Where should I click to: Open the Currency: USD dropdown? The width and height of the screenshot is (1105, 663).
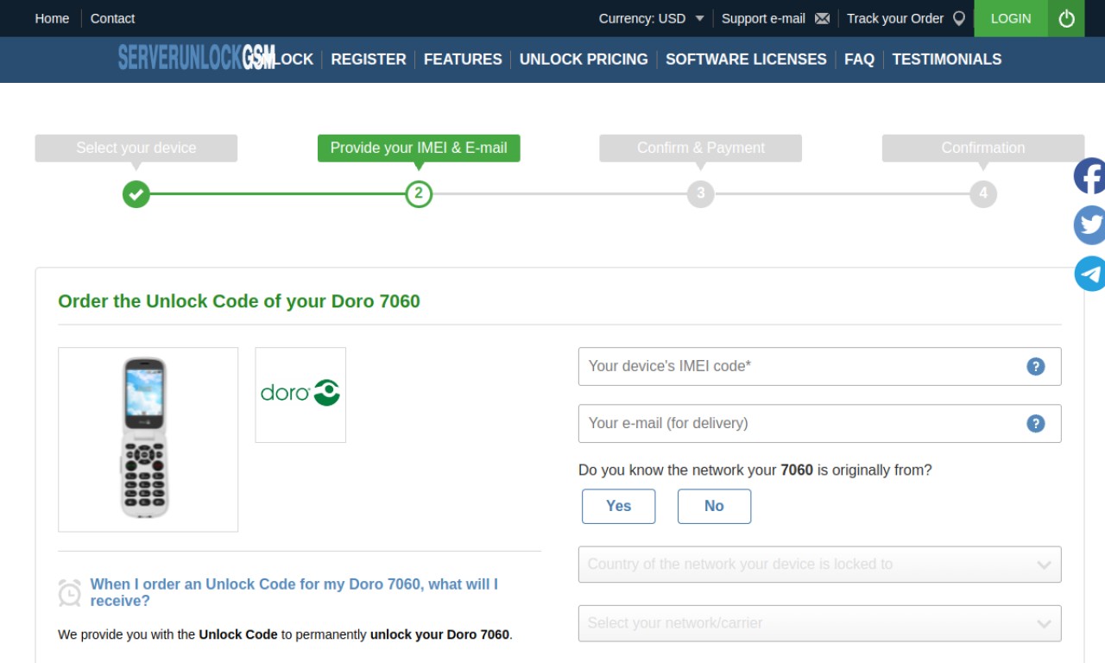click(652, 18)
